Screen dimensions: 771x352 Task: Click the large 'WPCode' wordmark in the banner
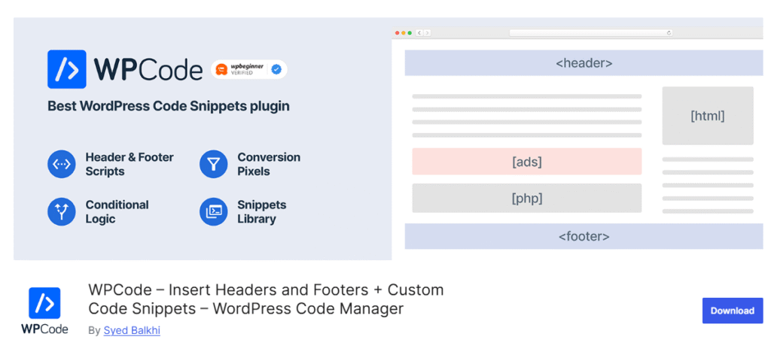pyautogui.click(x=148, y=70)
